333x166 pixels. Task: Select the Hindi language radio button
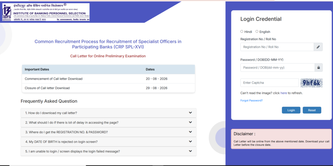coord(242,32)
